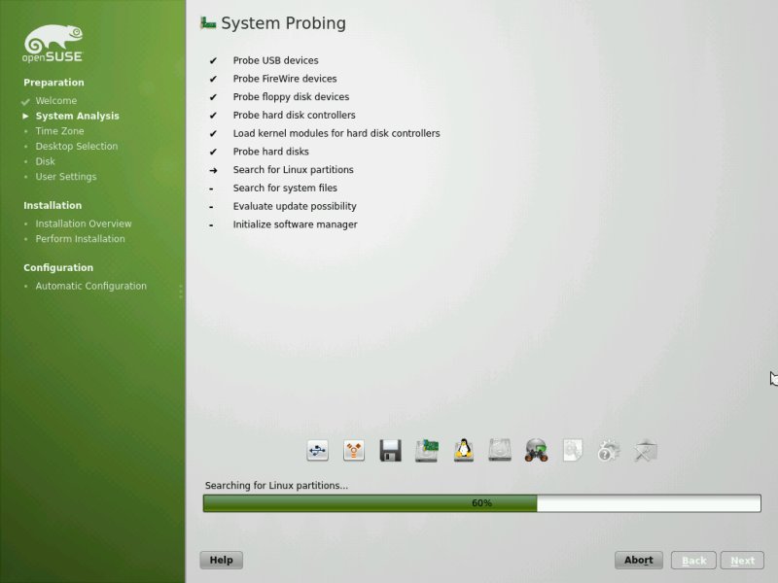Click the floppy disk icon
778x583 pixels.
tap(391, 451)
